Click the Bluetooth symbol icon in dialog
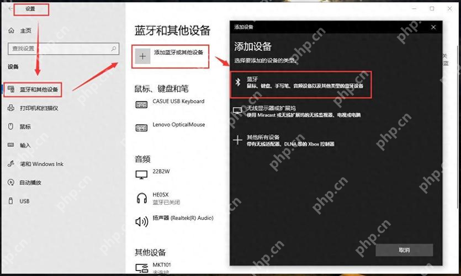The height and width of the screenshot is (276, 461). tap(238, 82)
